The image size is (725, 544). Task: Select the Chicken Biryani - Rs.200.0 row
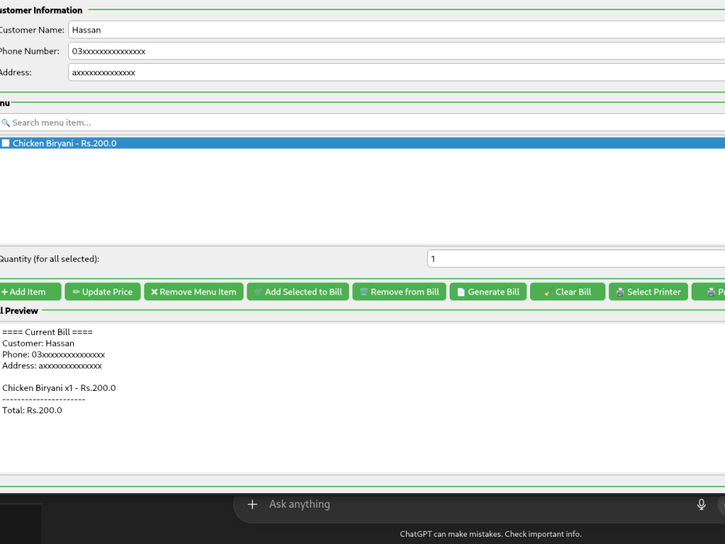[x=362, y=144]
